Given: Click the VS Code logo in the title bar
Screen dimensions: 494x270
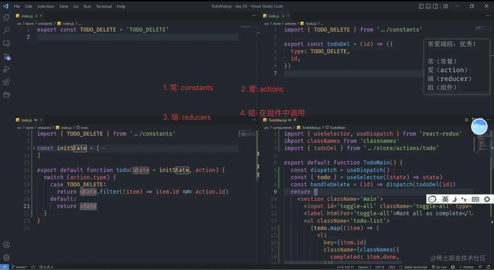Looking at the screenshot, I should (x=5, y=6).
